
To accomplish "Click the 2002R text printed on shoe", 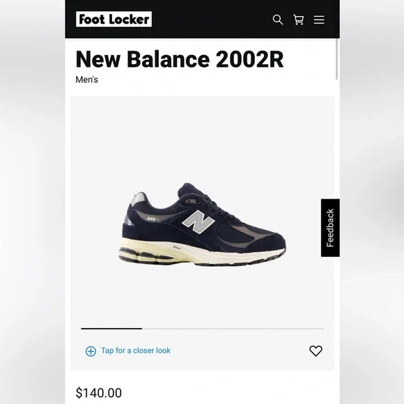I will [153, 219].
